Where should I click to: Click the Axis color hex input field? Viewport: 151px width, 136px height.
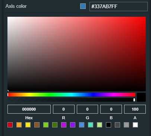click(119, 6)
